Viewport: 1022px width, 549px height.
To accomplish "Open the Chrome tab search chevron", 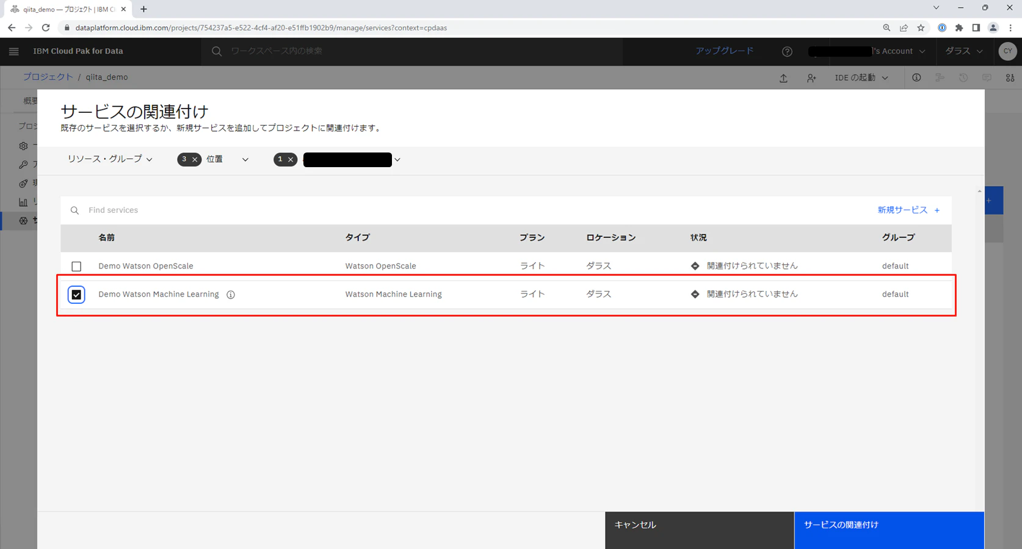I will (x=936, y=8).
